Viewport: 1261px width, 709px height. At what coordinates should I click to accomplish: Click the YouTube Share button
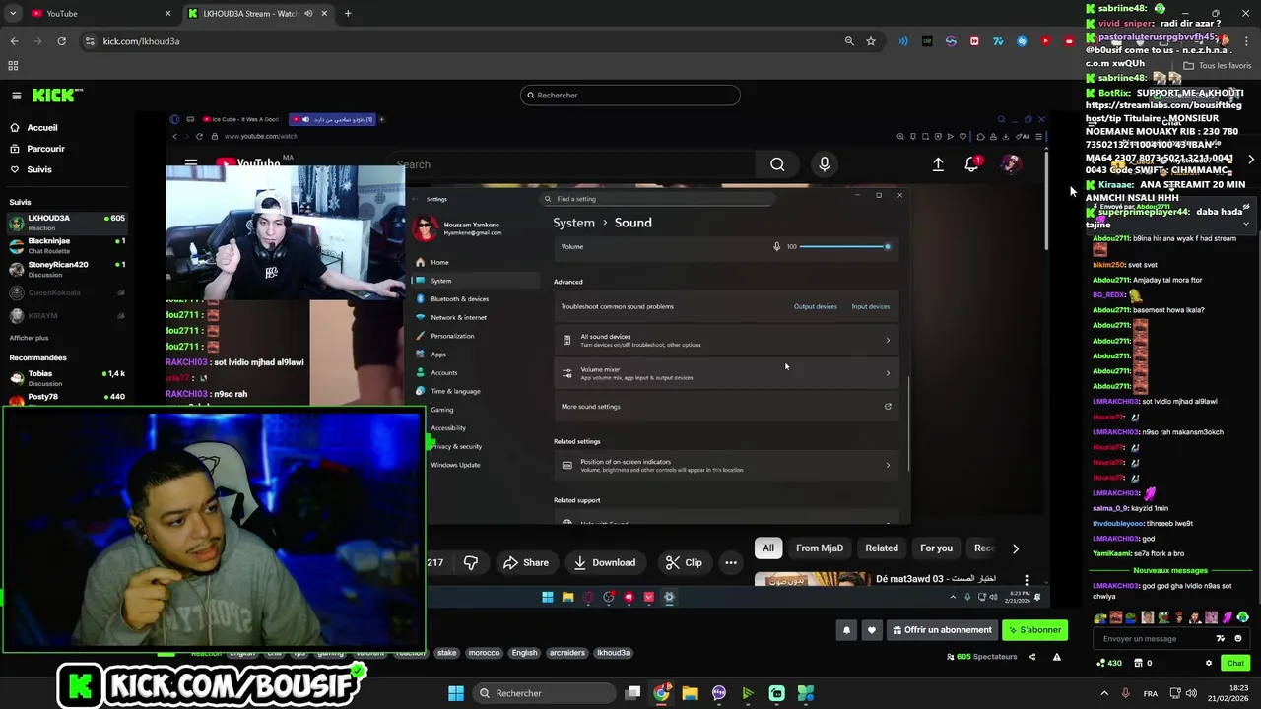click(x=525, y=563)
